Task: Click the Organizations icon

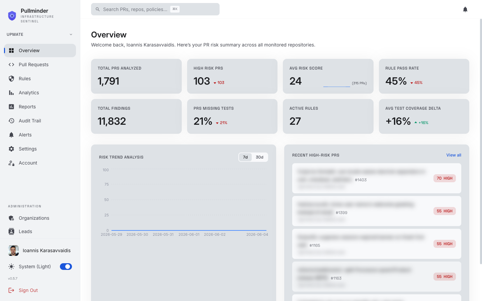Action: 11,218
